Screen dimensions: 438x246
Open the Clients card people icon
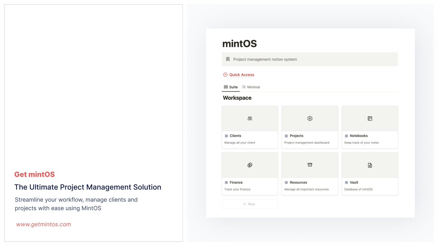click(x=250, y=118)
